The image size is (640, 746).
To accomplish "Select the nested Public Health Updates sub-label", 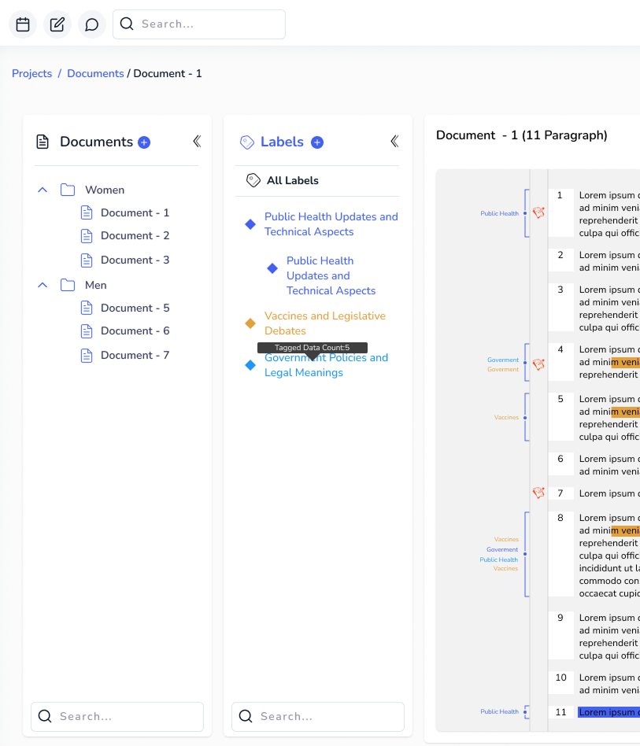I will [331, 275].
